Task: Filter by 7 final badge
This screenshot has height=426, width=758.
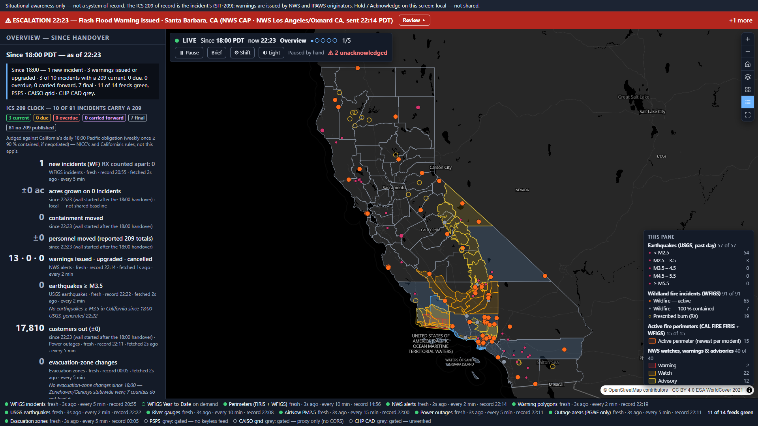Action: pos(138,118)
